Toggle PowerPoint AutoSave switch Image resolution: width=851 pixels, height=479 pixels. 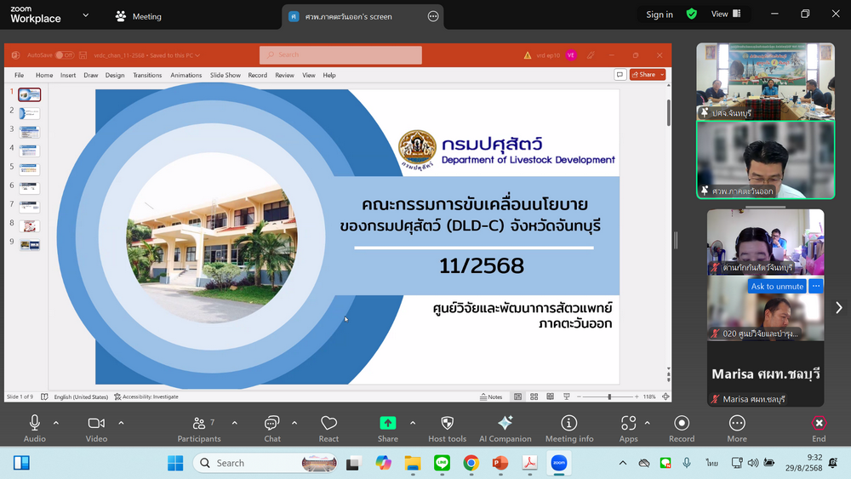[65, 54]
